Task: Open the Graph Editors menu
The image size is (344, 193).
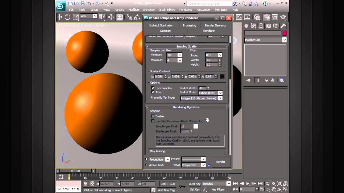Action: (x=167, y=10)
